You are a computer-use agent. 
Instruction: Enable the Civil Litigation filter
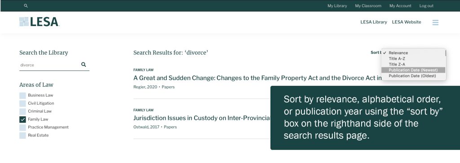pyautogui.click(x=22, y=103)
